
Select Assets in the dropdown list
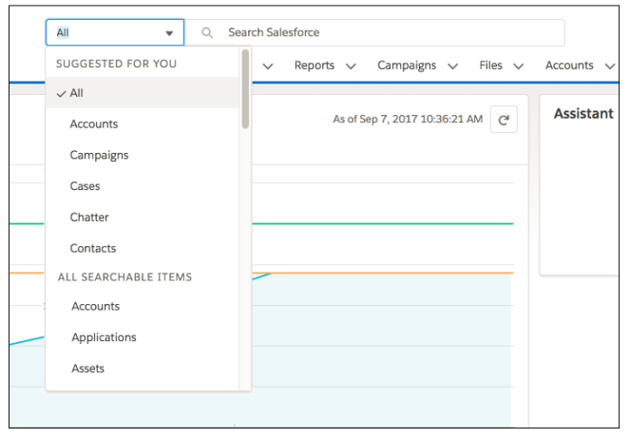(143, 368)
